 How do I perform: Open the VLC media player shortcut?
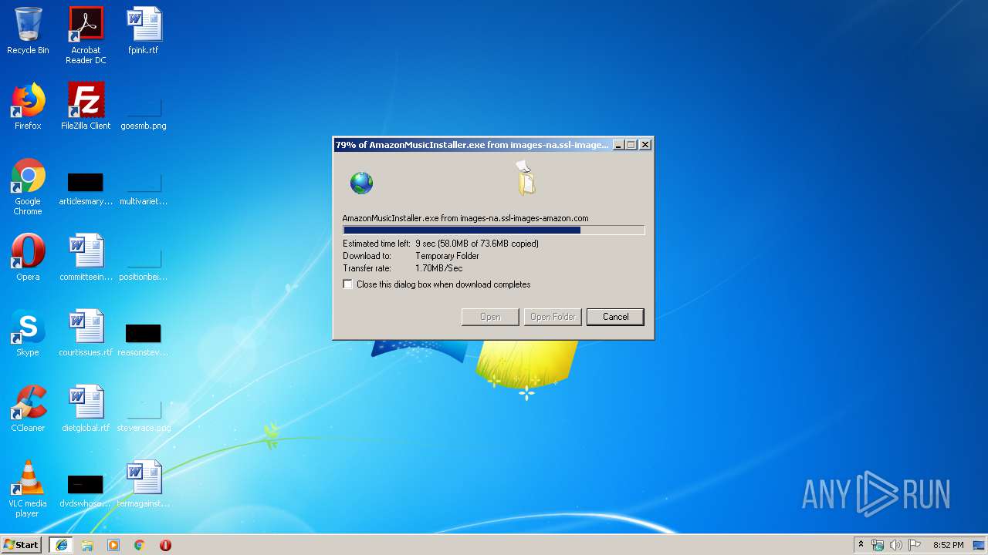pos(28,489)
